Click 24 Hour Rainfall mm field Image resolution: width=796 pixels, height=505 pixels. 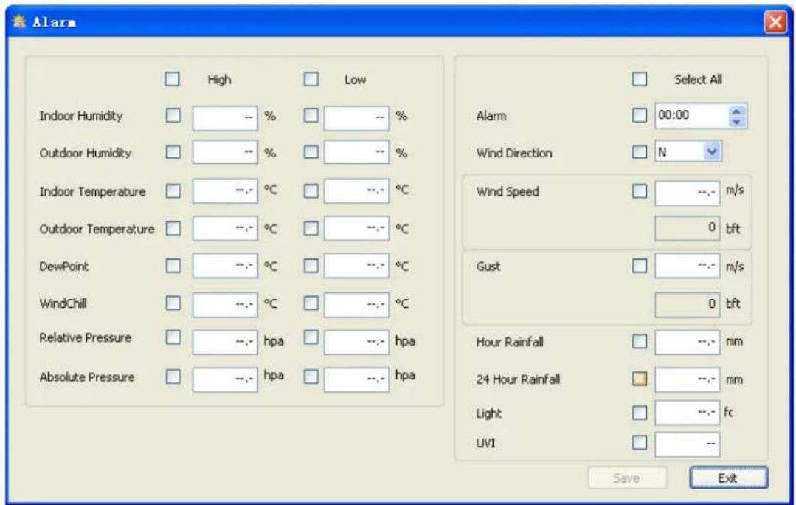click(x=688, y=379)
